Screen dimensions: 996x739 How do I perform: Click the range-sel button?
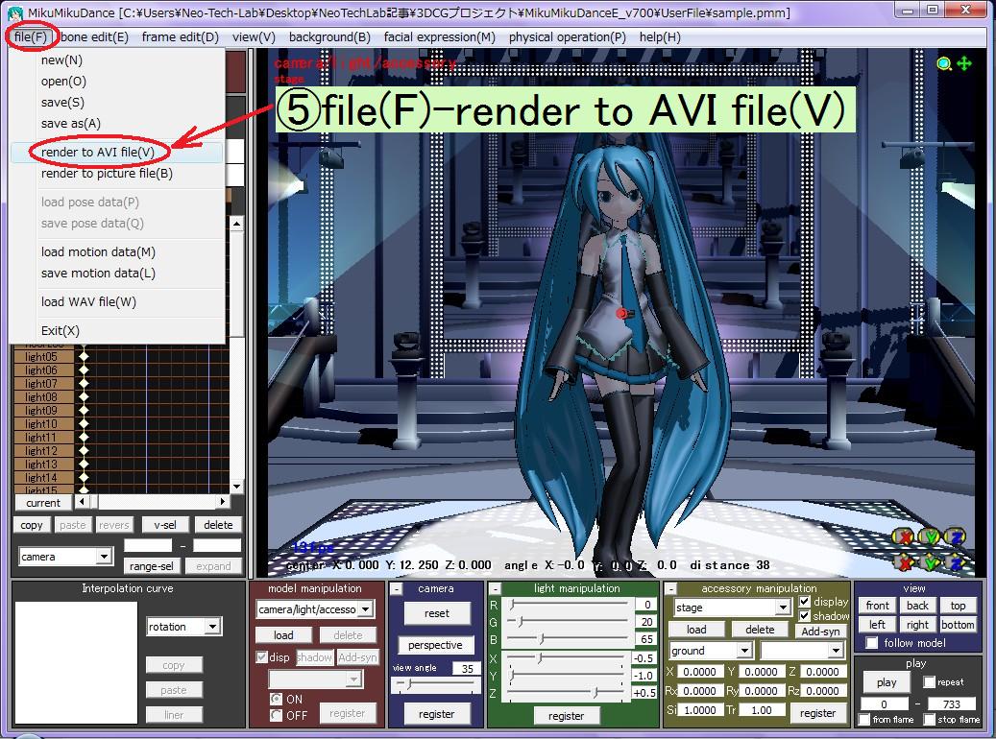pos(151,566)
